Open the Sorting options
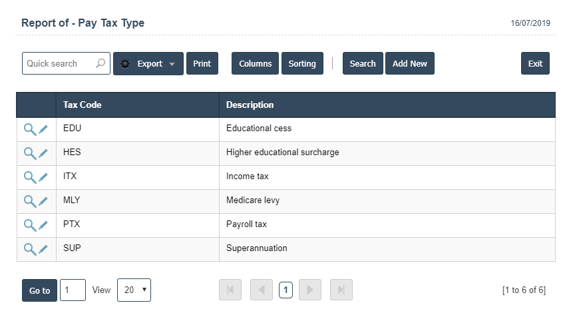This screenshot has height=325, width=567. pyautogui.click(x=302, y=64)
